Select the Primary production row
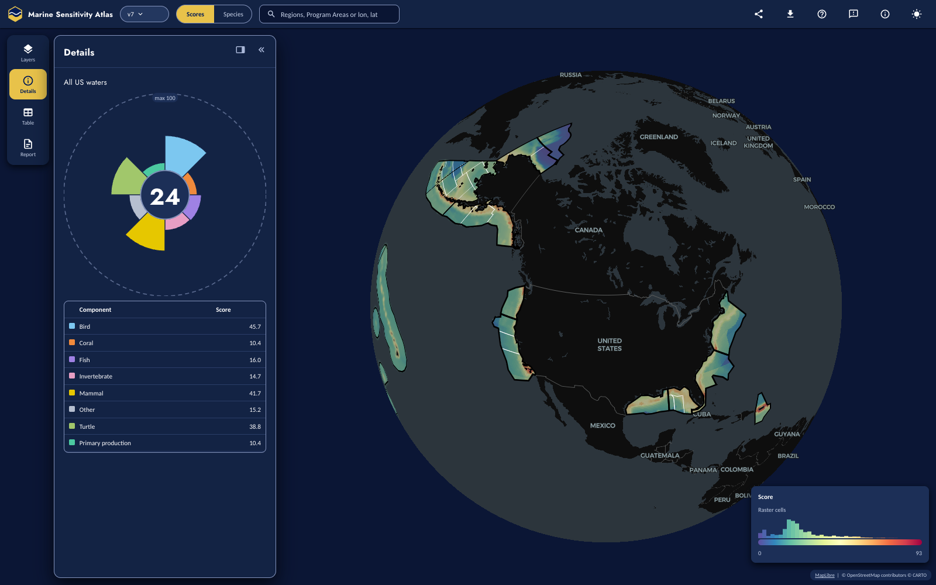 (x=165, y=443)
